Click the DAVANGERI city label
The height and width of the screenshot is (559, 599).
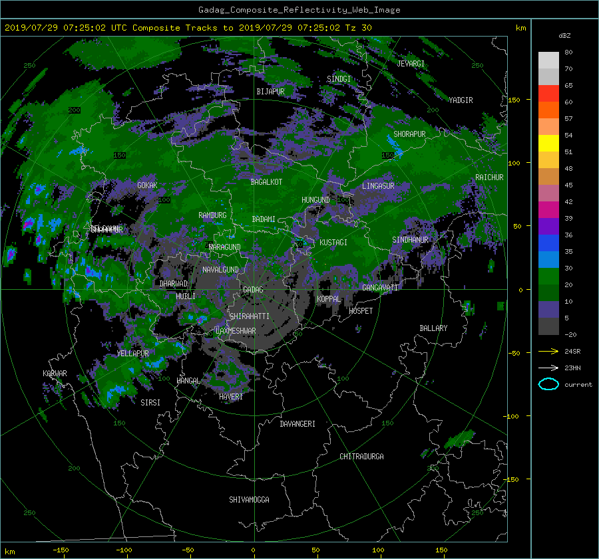point(298,424)
